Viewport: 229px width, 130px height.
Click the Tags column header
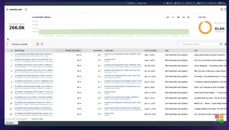coord(167,51)
